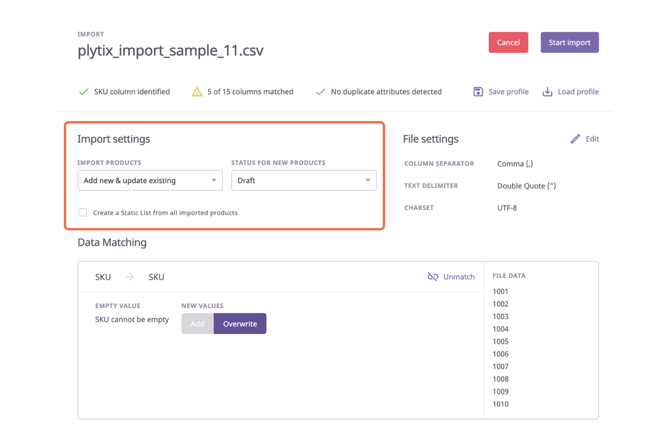
Task: Click the Unmatch link
Action: point(459,277)
